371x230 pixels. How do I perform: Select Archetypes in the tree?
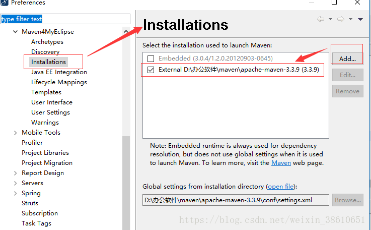47,42
